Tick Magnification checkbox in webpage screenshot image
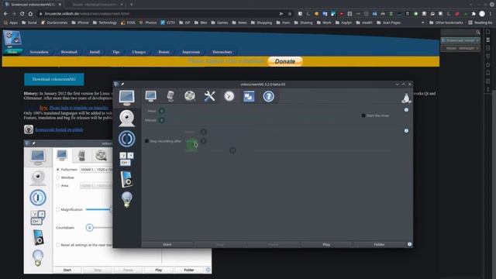The width and height of the screenshot is (496, 279). point(58,209)
